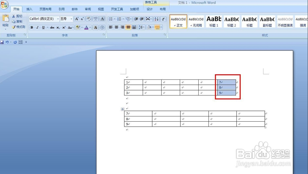Click the Bullets list icon
The image size is (308, 174).
(x=111, y=19)
